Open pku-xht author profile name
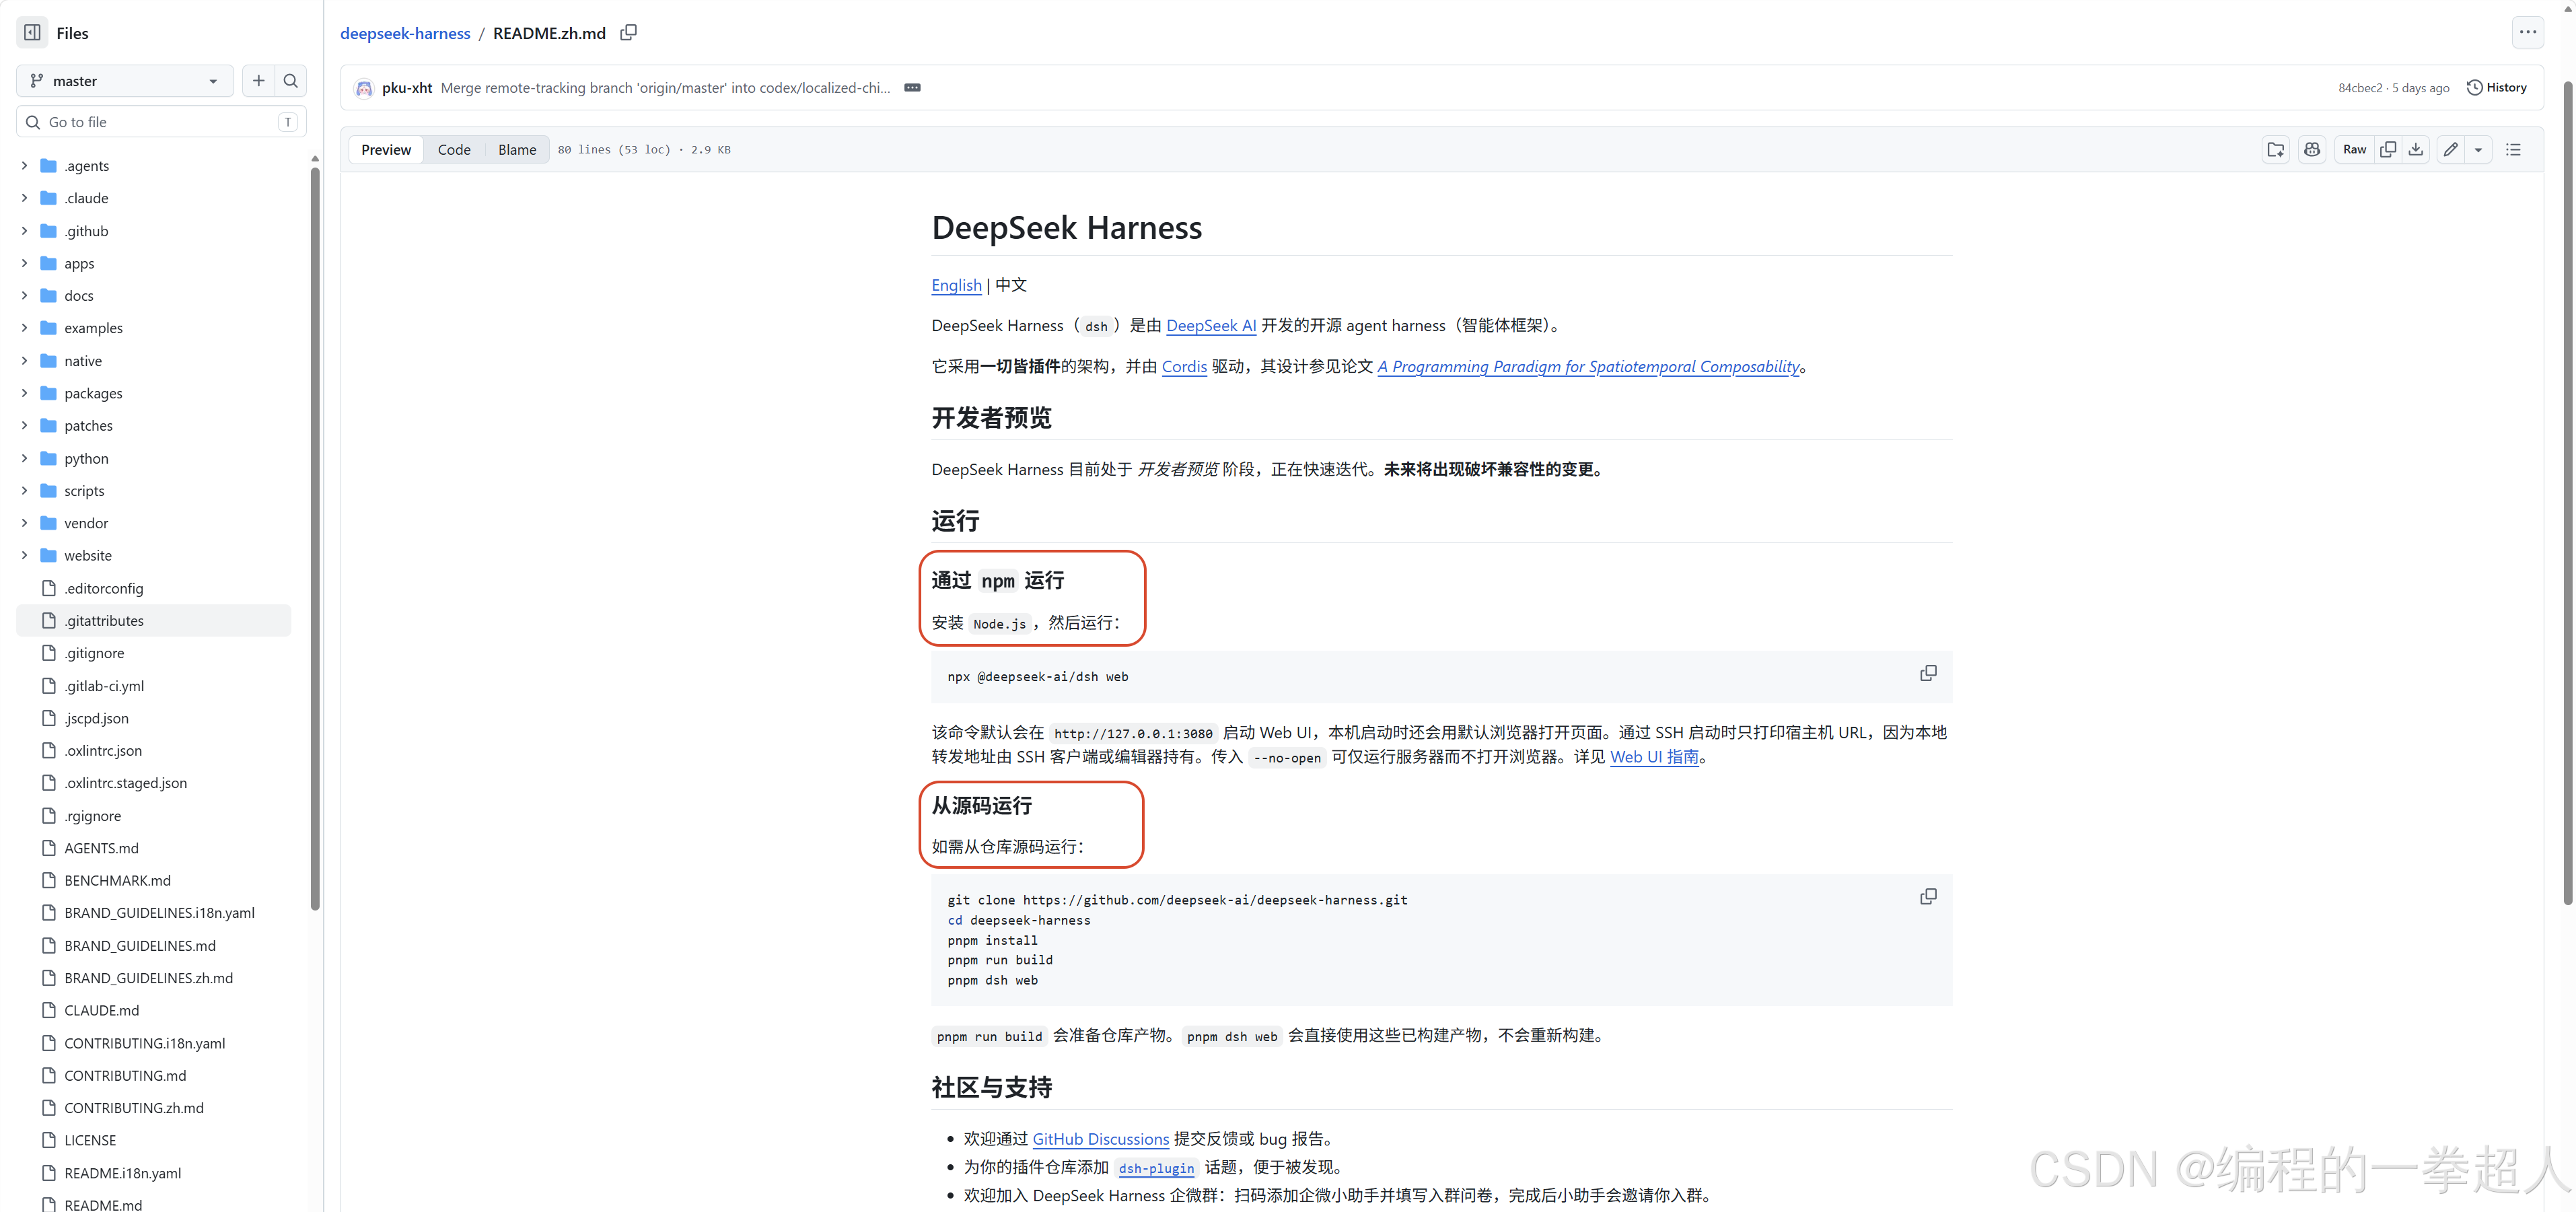This screenshot has width=2576, height=1212. click(407, 88)
